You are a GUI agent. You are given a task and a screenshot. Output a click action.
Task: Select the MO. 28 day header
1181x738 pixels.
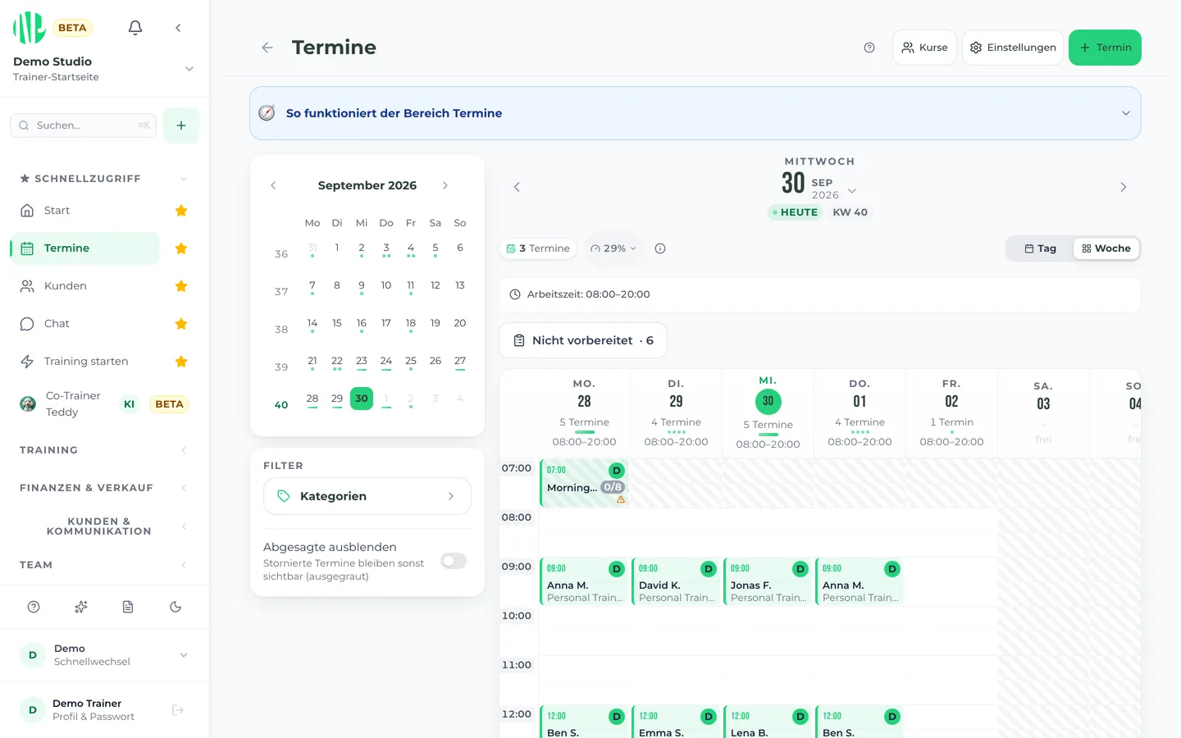tap(584, 414)
